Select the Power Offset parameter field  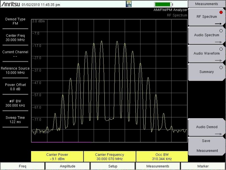(15, 86)
